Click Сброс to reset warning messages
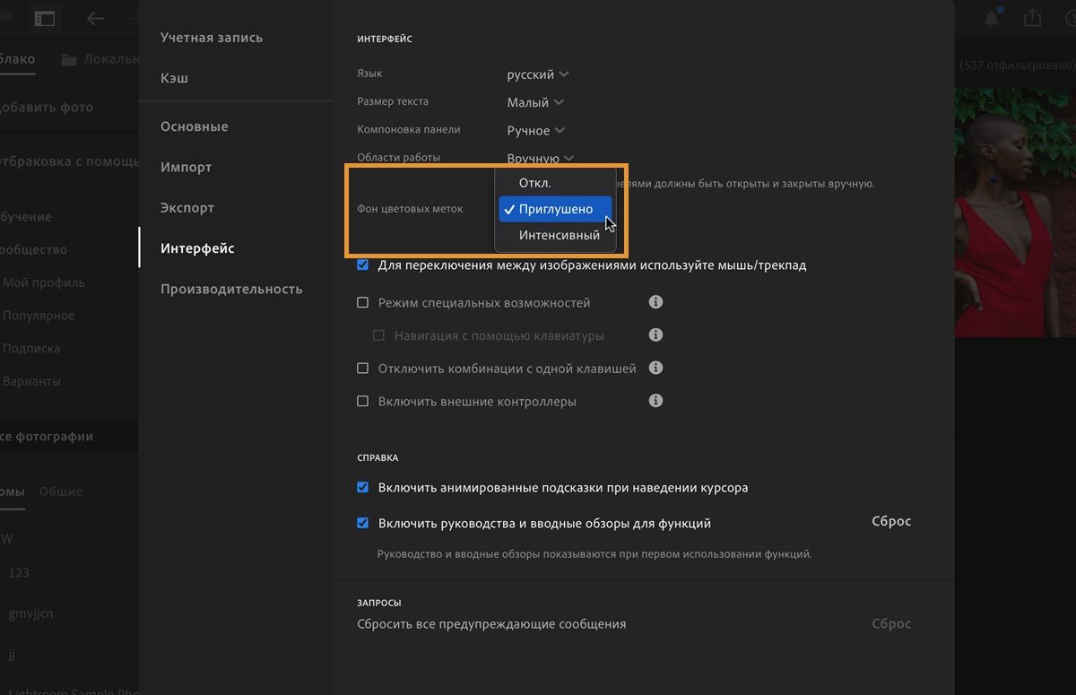 pos(890,623)
